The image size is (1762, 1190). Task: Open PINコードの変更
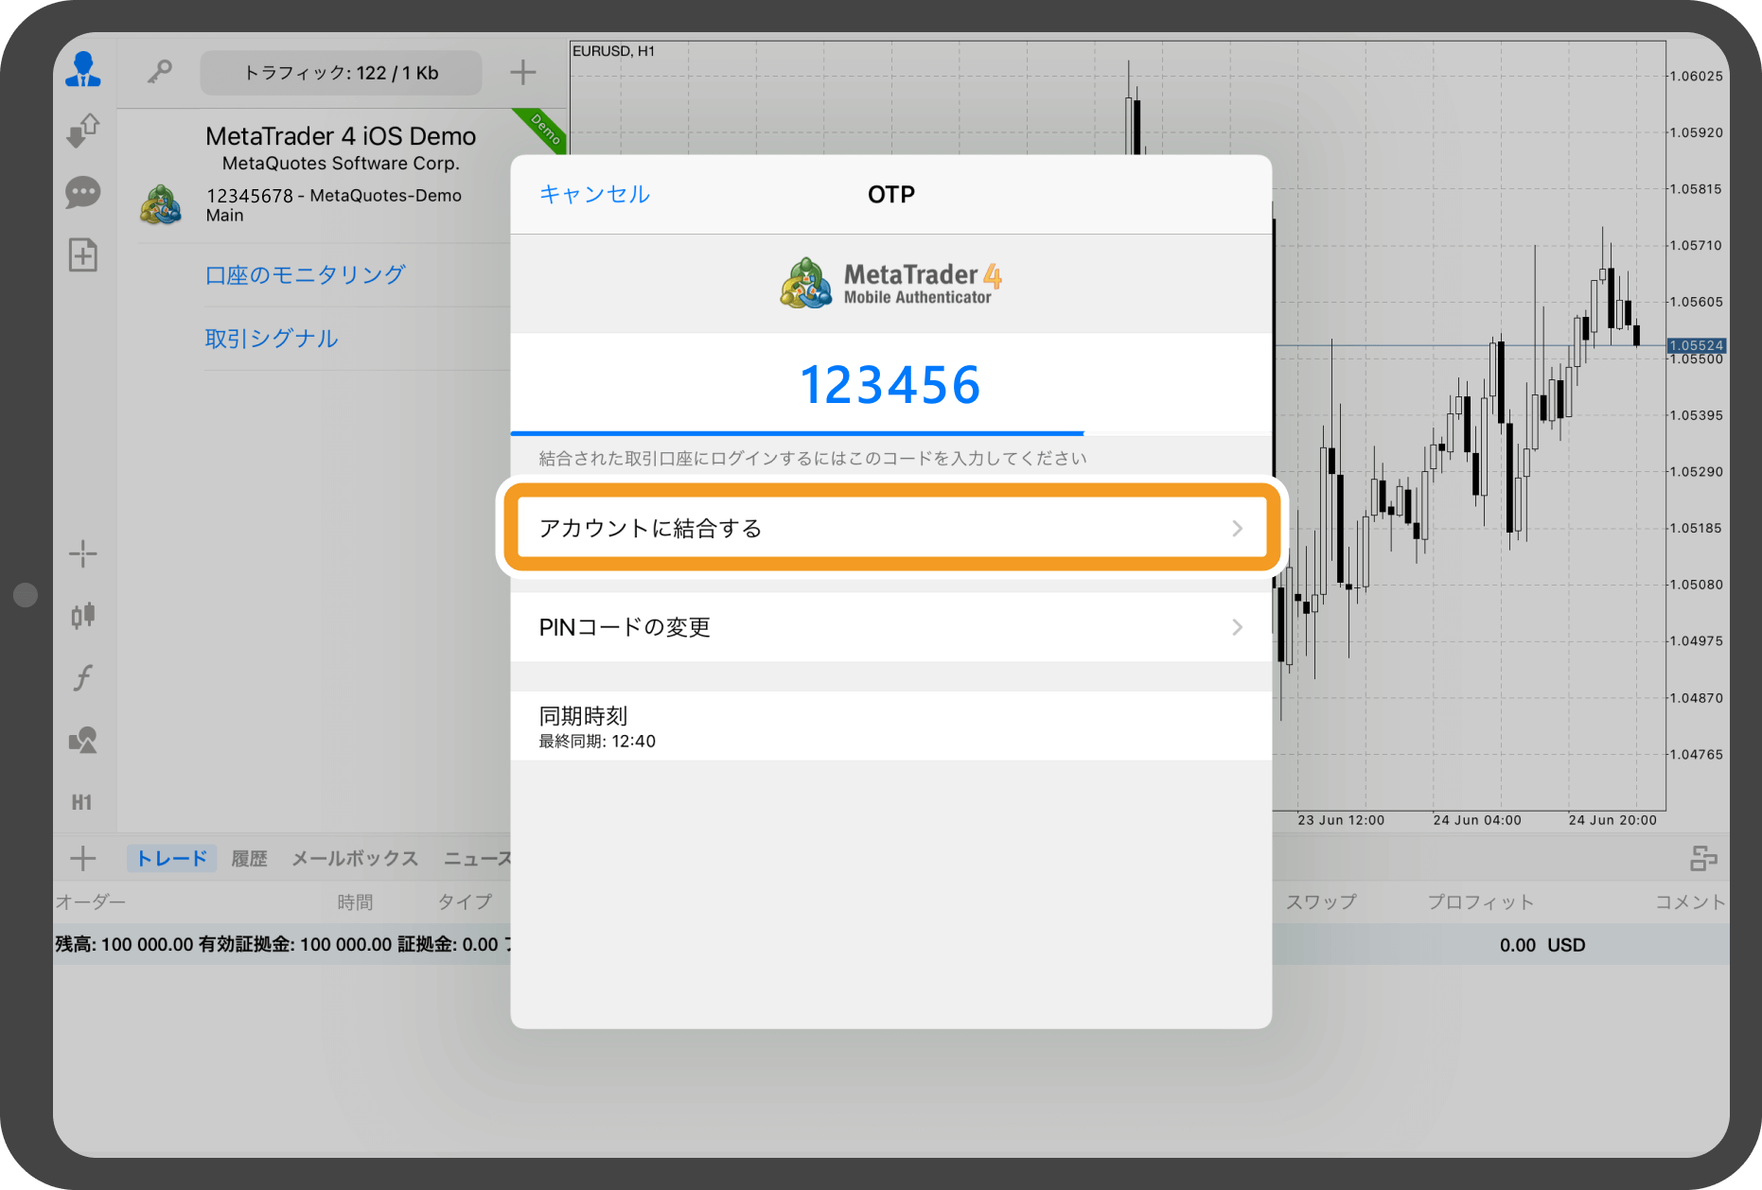coord(890,627)
